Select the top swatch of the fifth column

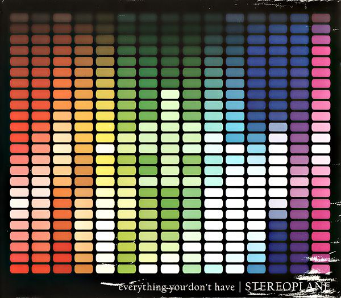(106, 18)
